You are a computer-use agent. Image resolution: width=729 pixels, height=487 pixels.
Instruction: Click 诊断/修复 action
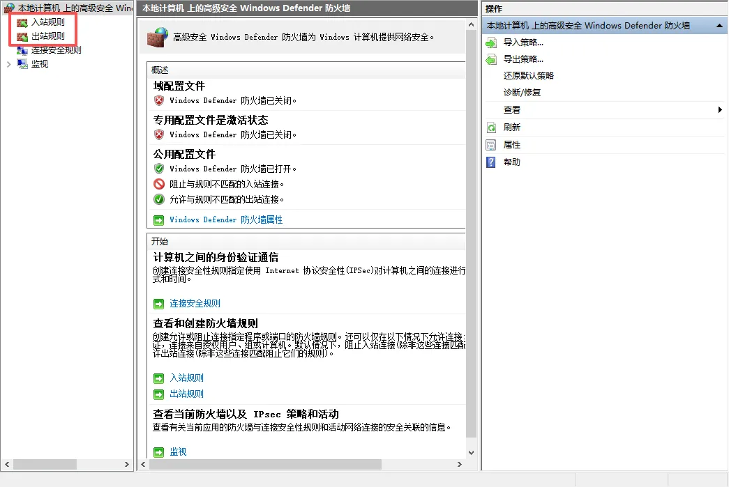coord(522,93)
